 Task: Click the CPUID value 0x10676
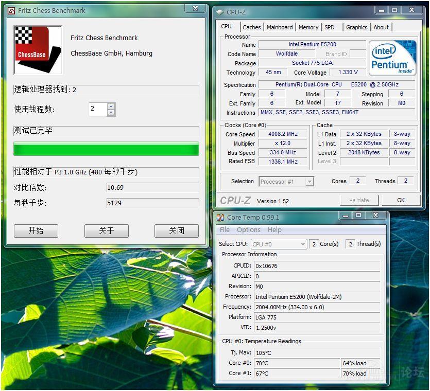coord(317,266)
